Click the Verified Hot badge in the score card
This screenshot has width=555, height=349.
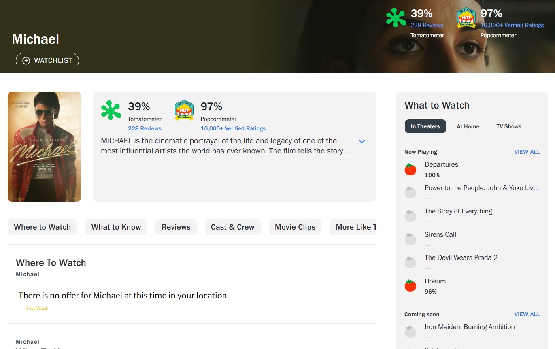tap(184, 111)
